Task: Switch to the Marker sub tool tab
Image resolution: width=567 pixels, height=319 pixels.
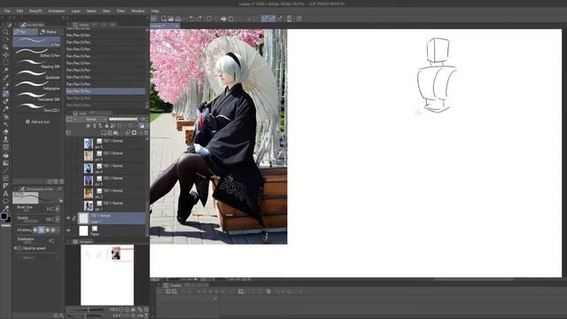Action: (49, 32)
